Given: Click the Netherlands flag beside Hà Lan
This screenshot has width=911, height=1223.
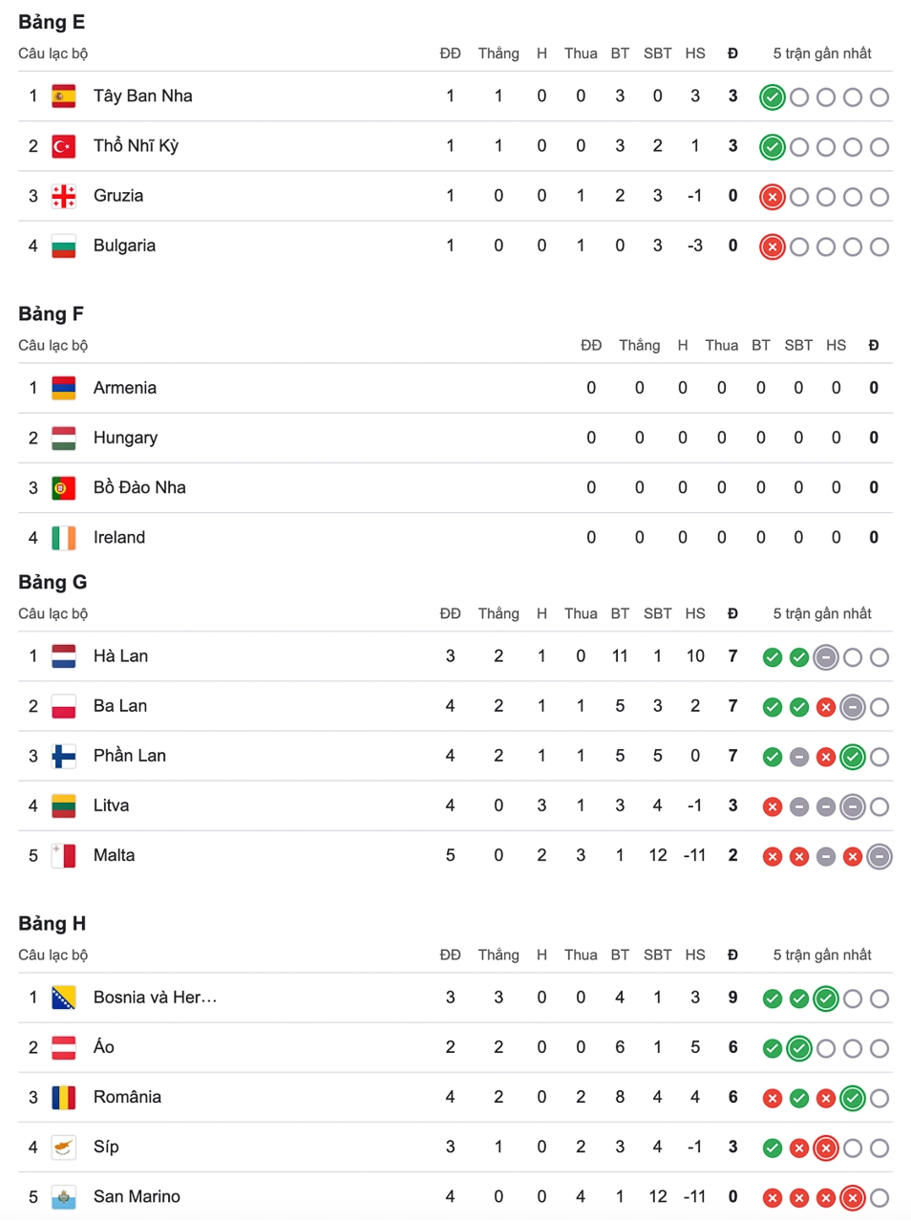Looking at the screenshot, I should click(x=64, y=656).
